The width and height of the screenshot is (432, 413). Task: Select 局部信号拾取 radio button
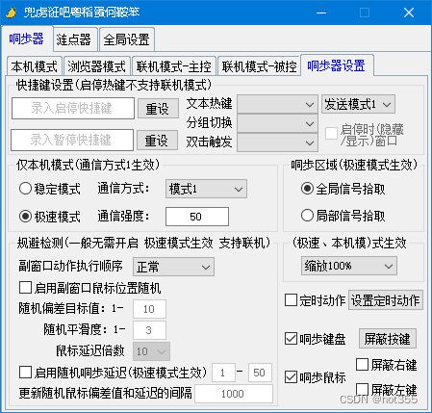(307, 216)
